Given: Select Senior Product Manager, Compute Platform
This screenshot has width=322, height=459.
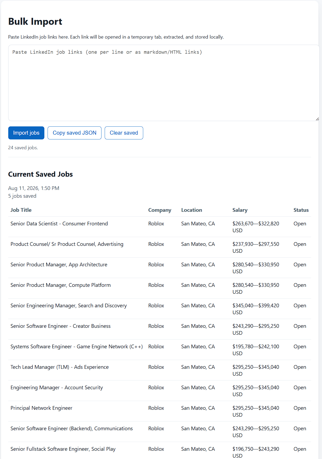Looking at the screenshot, I should (61, 285).
